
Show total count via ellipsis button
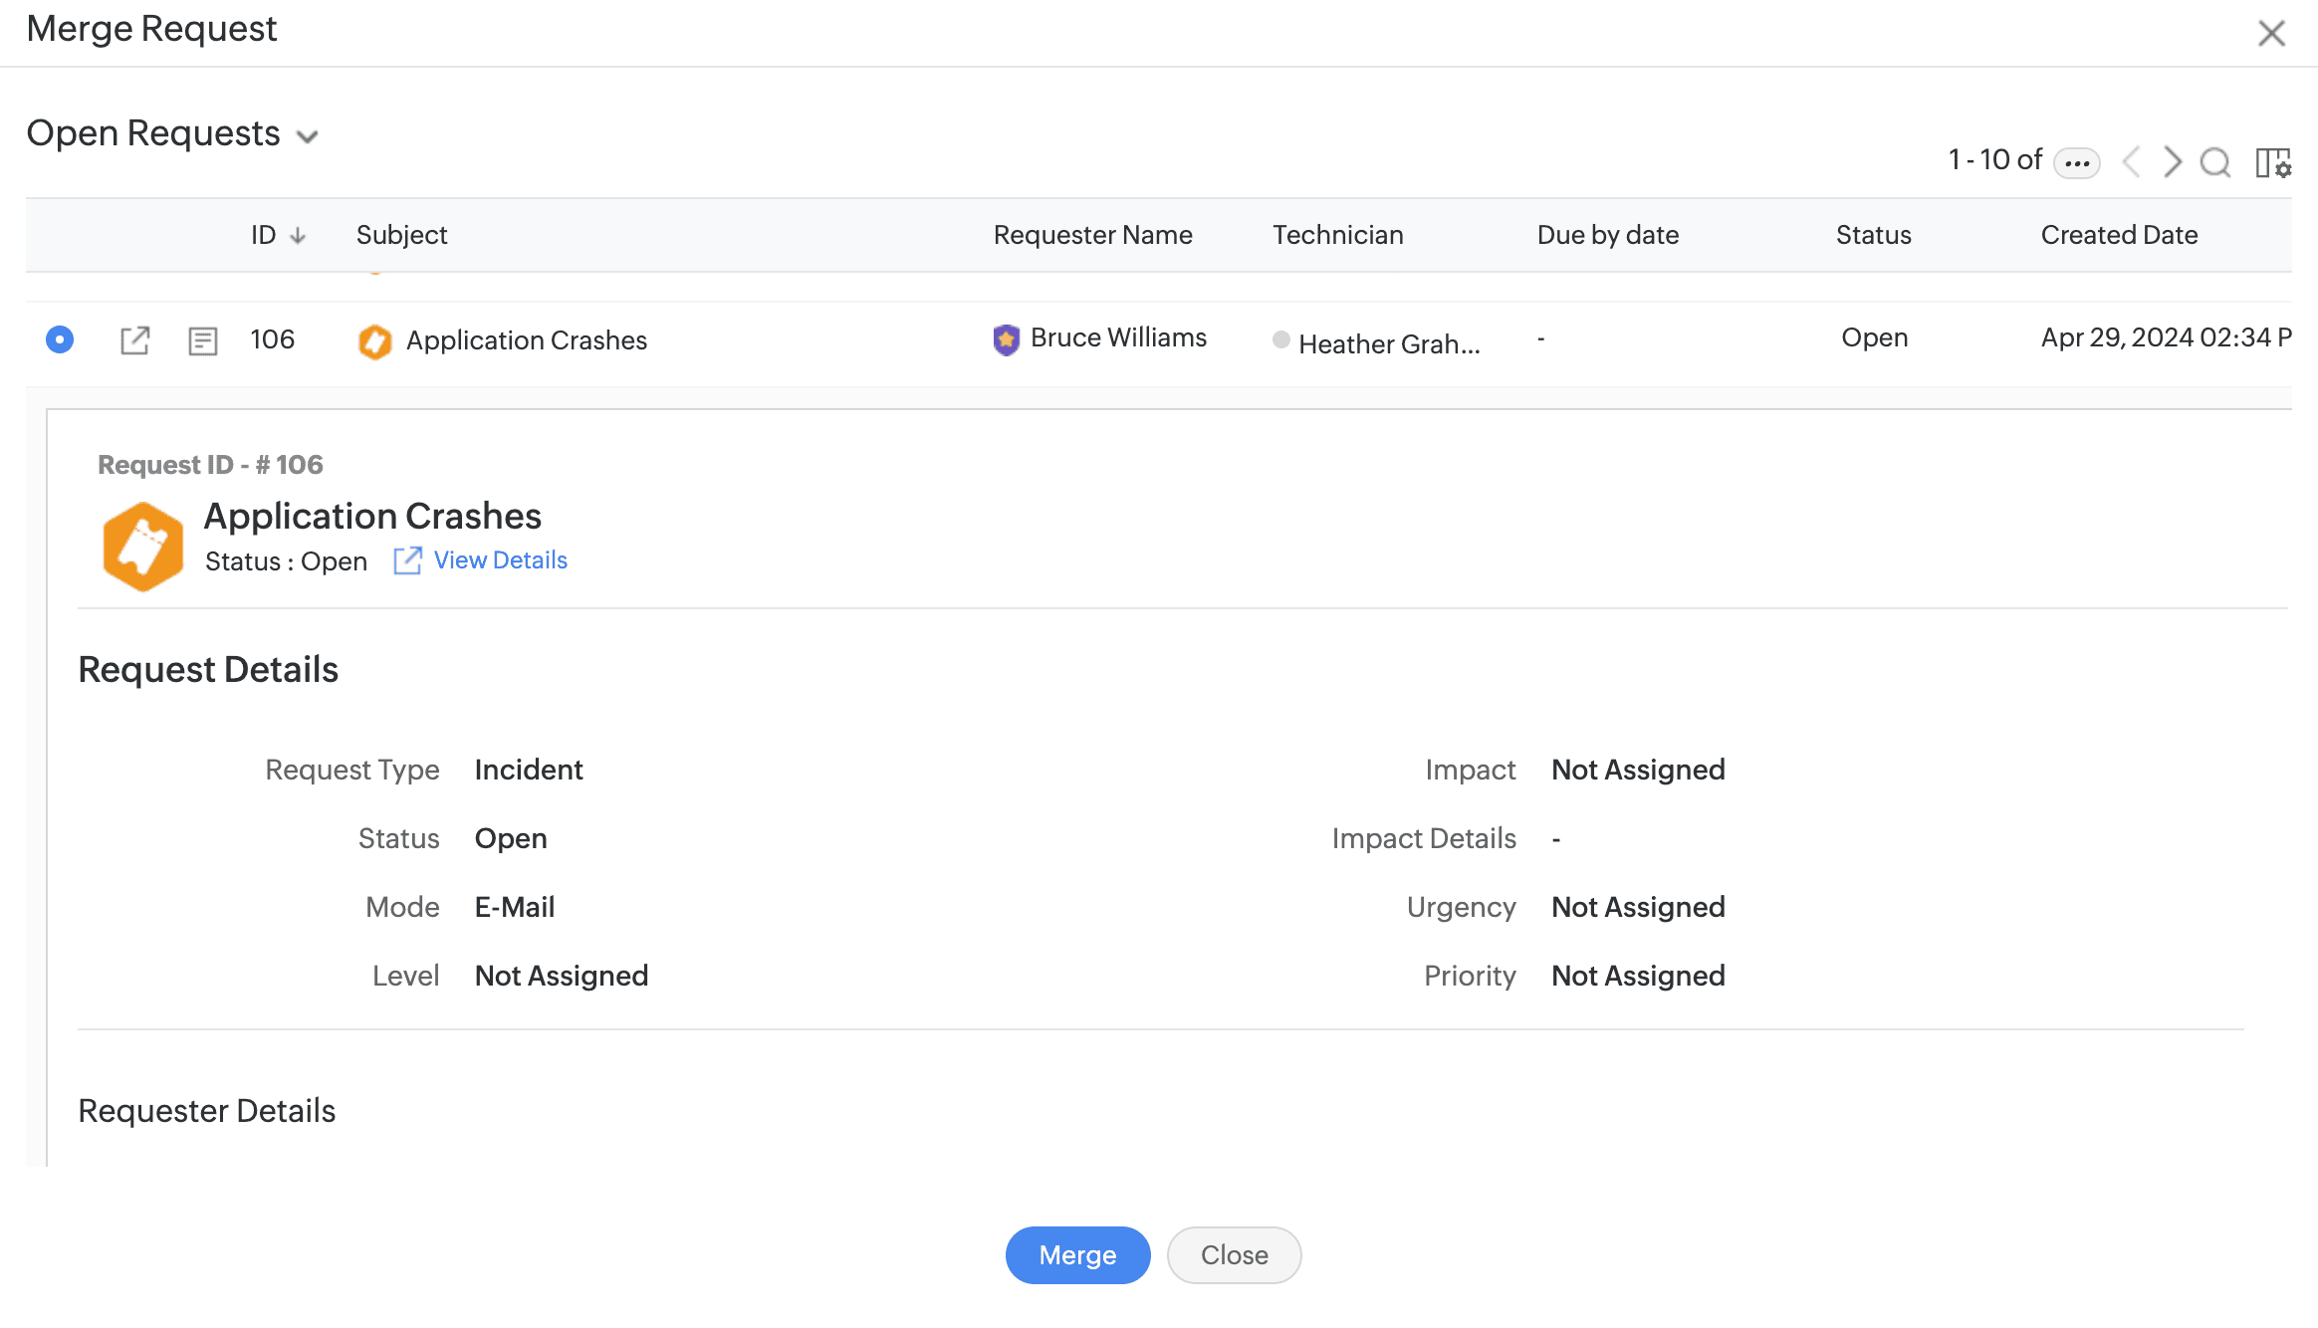[x=2076, y=162]
